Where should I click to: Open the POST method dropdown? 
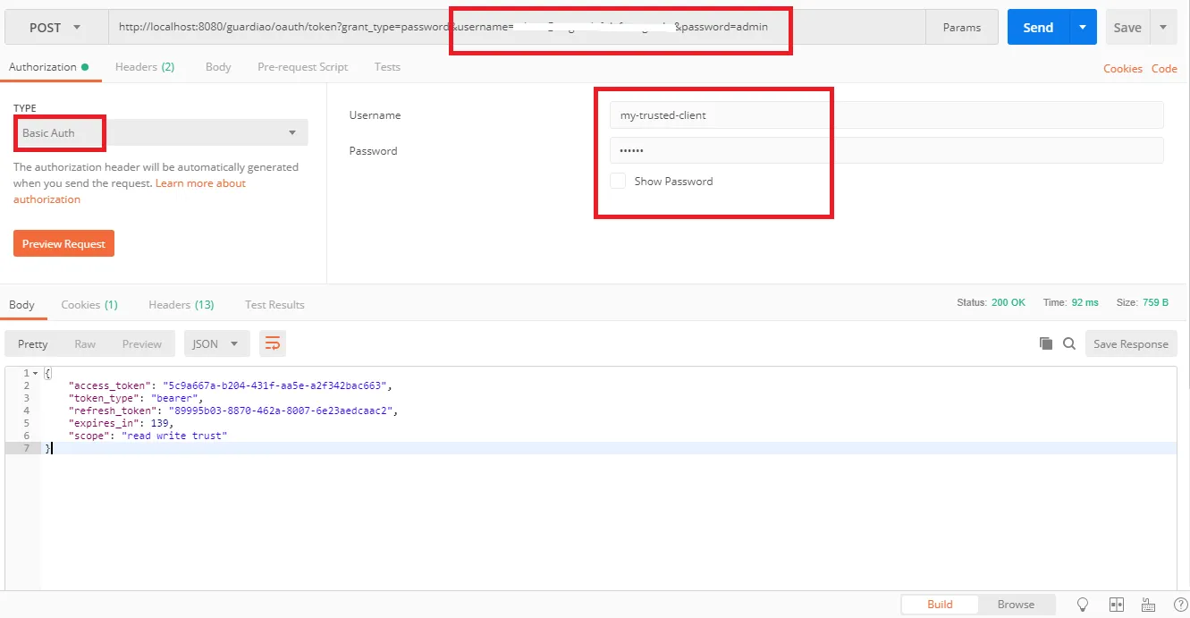tap(55, 28)
